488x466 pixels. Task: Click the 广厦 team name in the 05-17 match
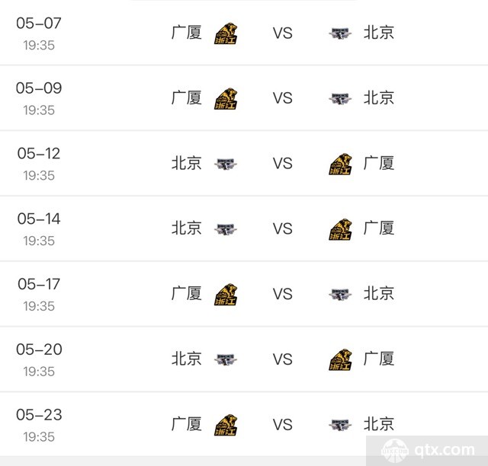pyautogui.click(x=186, y=293)
